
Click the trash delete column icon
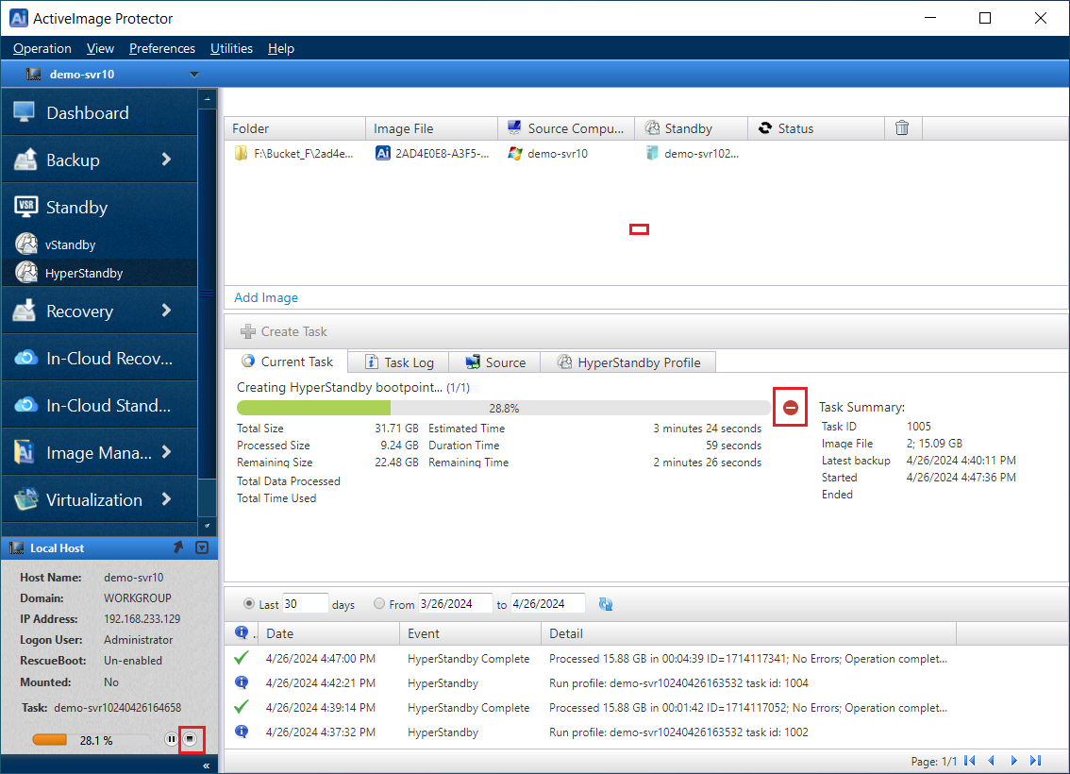902,127
